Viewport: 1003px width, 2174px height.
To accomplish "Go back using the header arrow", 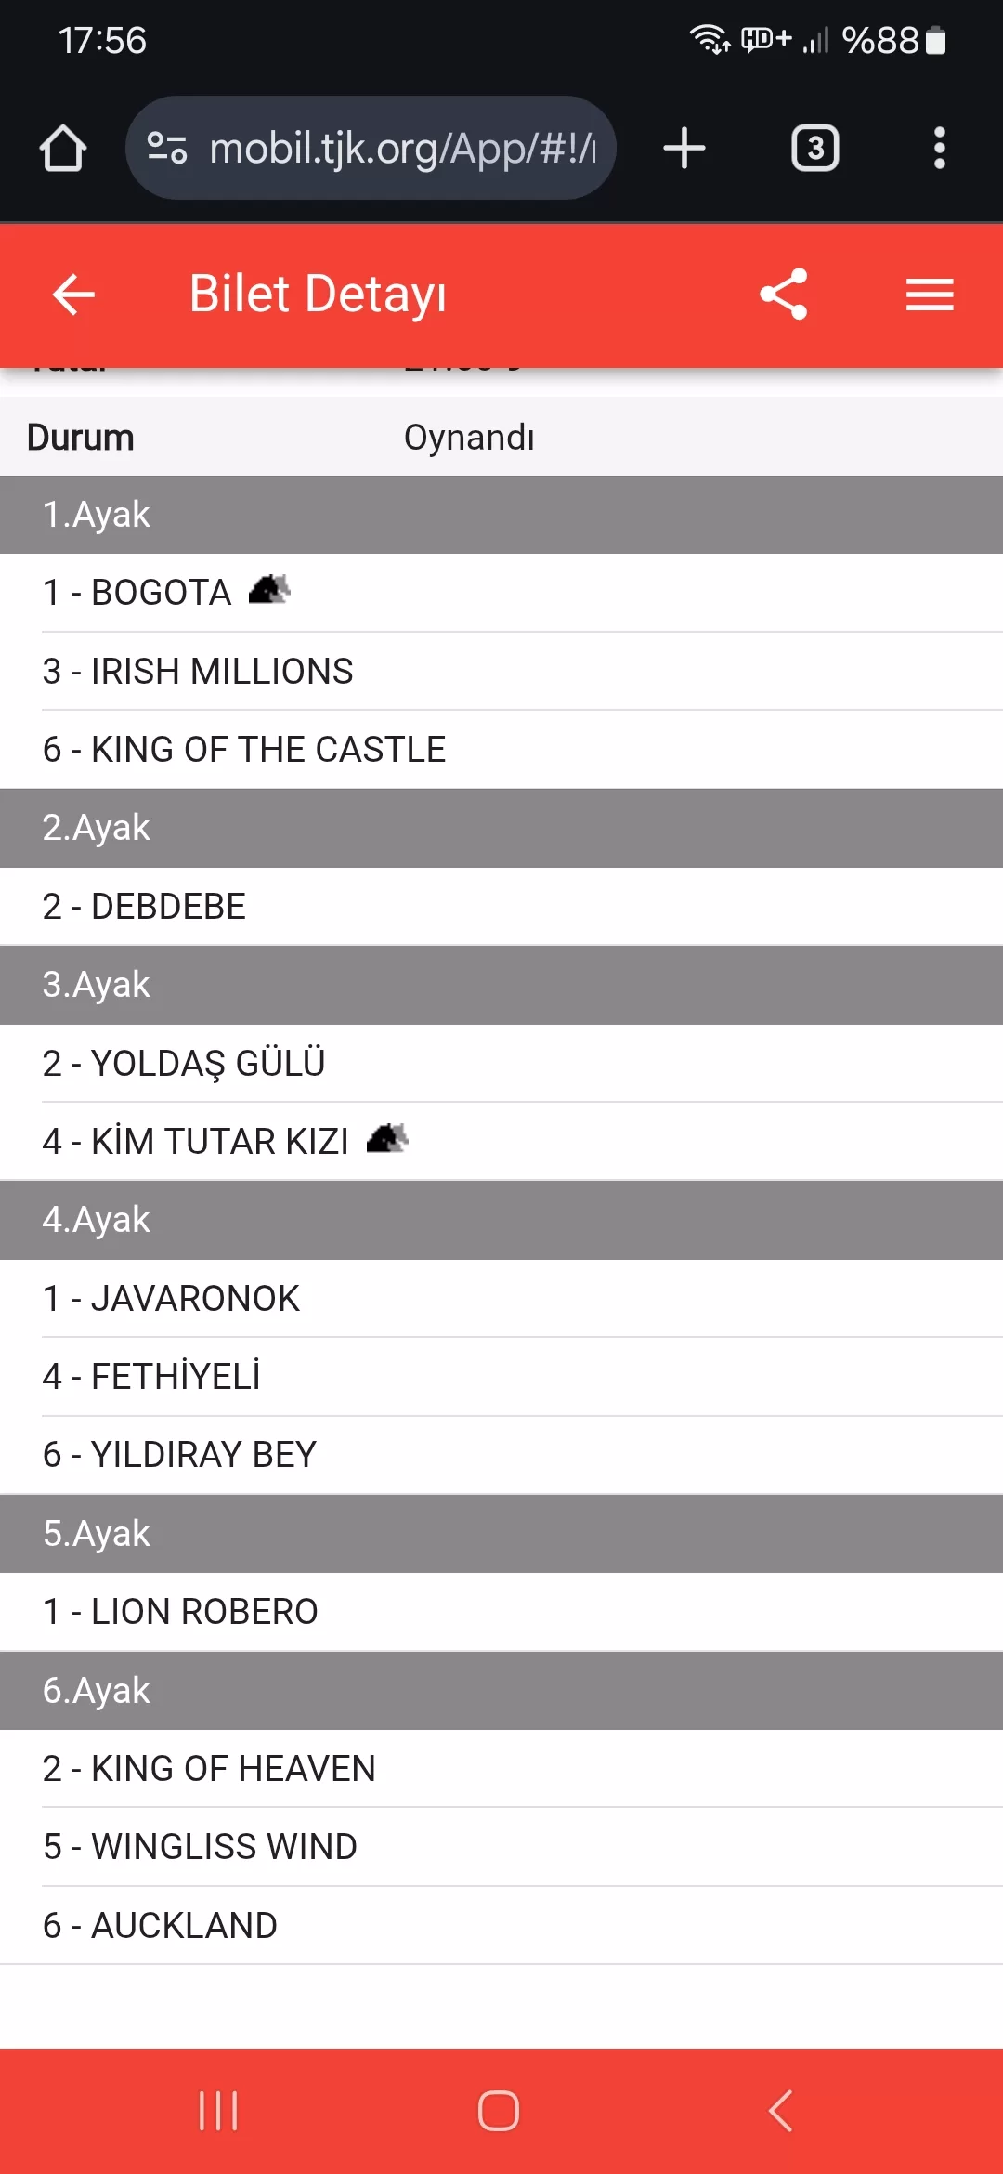I will pos(74,295).
